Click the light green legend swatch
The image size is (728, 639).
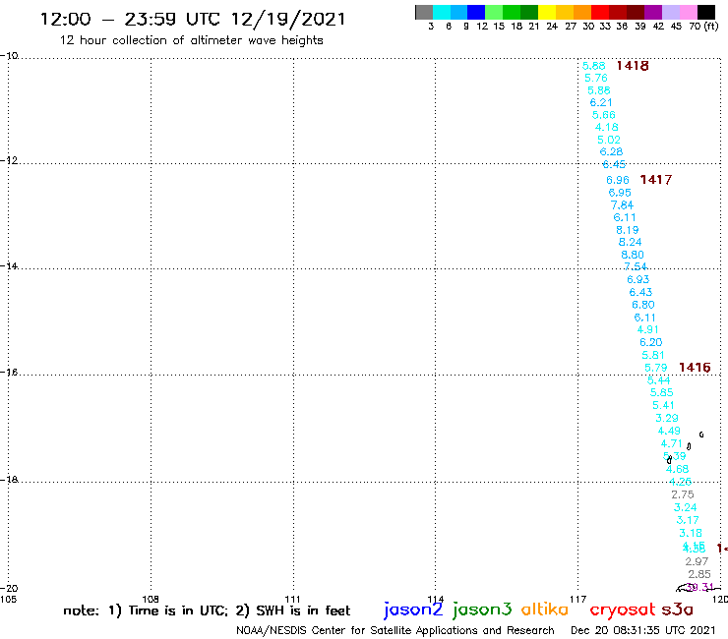point(494,12)
